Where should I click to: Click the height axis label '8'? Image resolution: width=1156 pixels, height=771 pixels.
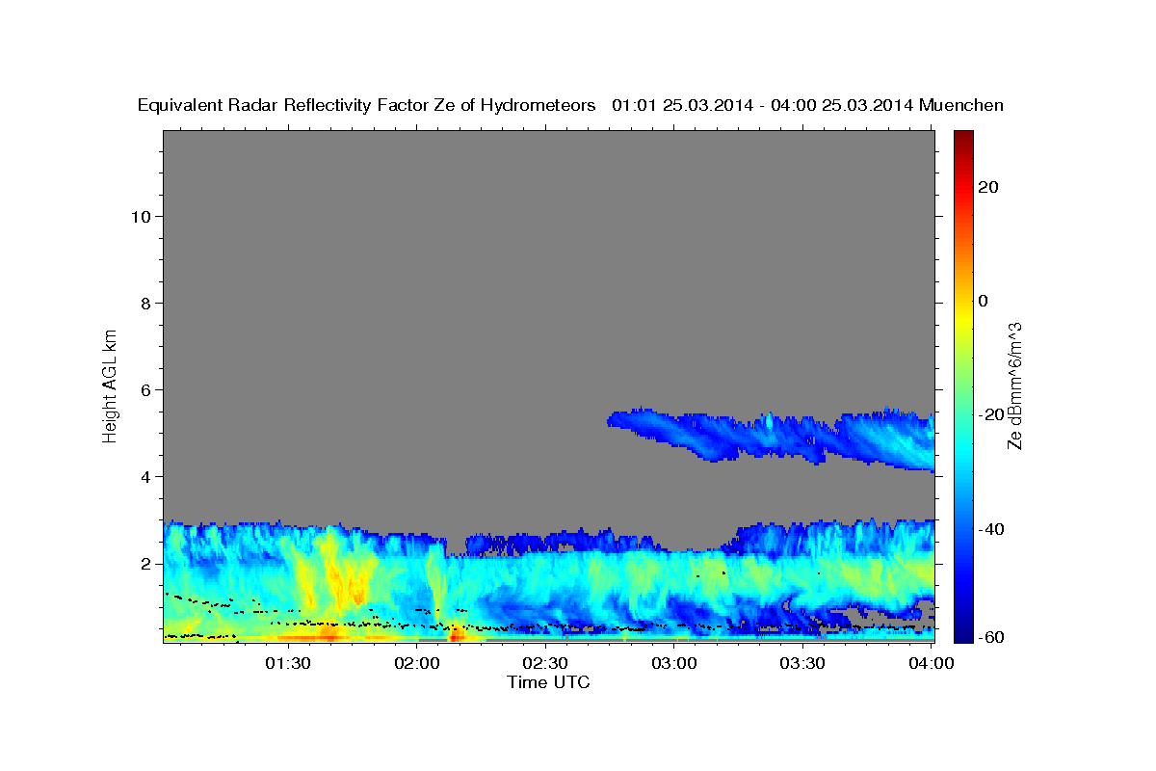[x=144, y=303]
